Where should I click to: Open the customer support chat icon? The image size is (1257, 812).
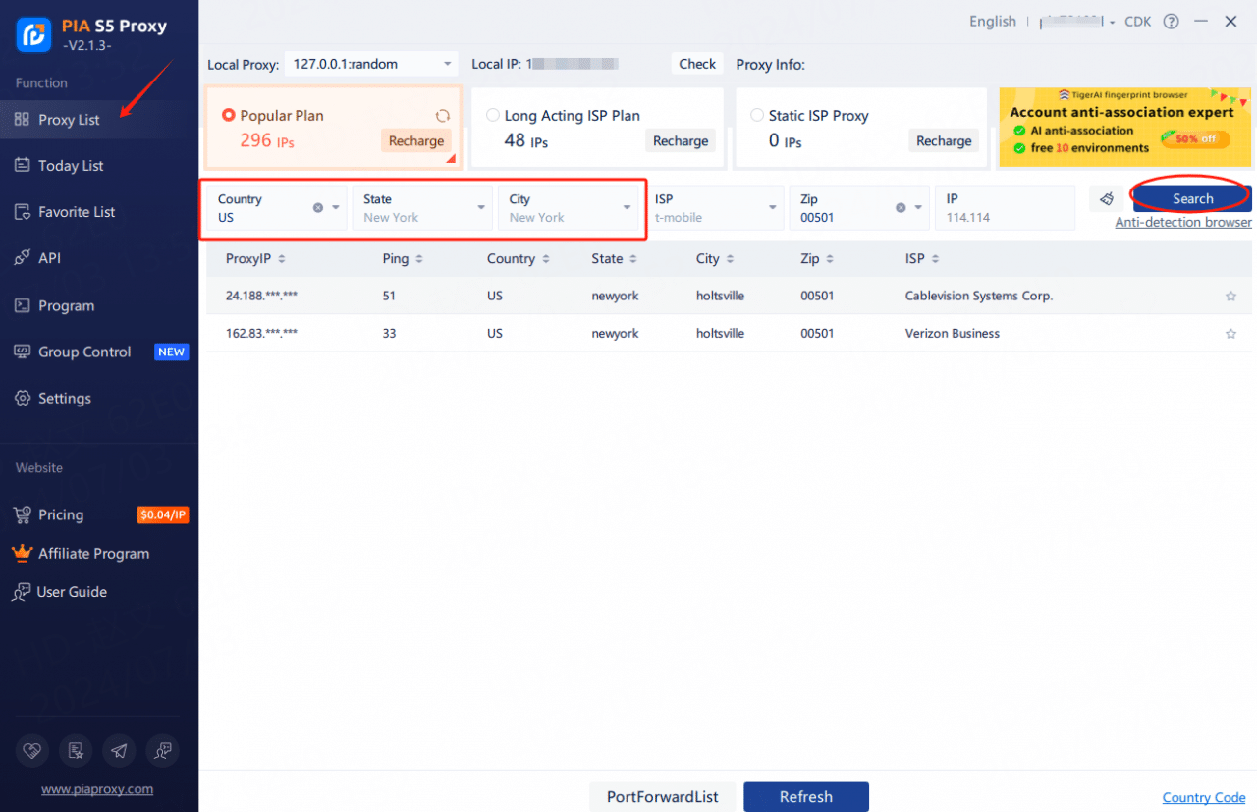(162, 751)
